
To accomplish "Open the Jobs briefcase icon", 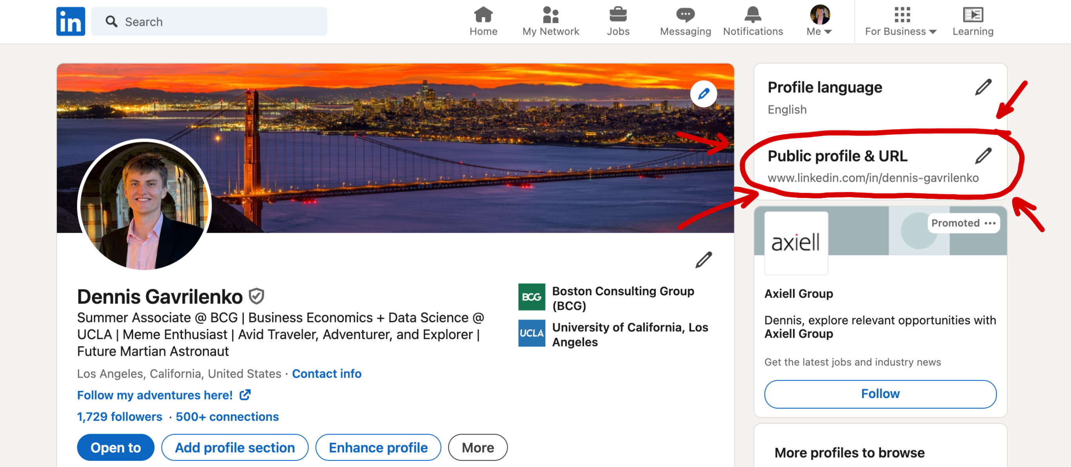I will pyautogui.click(x=618, y=15).
